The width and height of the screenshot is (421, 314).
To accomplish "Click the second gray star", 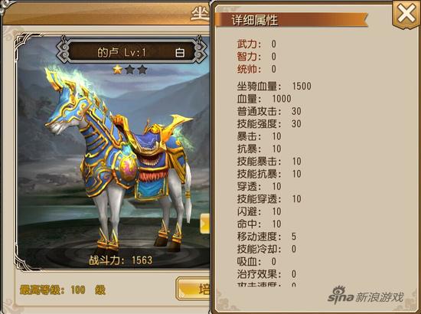I will pos(130,70).
